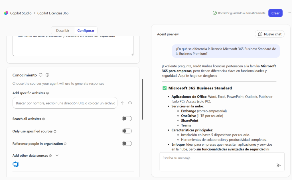The height and width of the screenshot is (180, 292).
Task: Click the Aplicaciones de Office bullet
Action: [222, 99]
